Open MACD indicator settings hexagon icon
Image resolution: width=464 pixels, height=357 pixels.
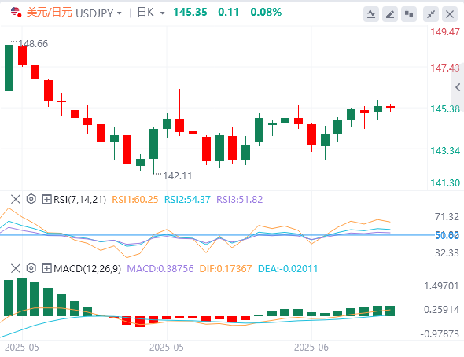pyautogui.click(x=31, y=269)
